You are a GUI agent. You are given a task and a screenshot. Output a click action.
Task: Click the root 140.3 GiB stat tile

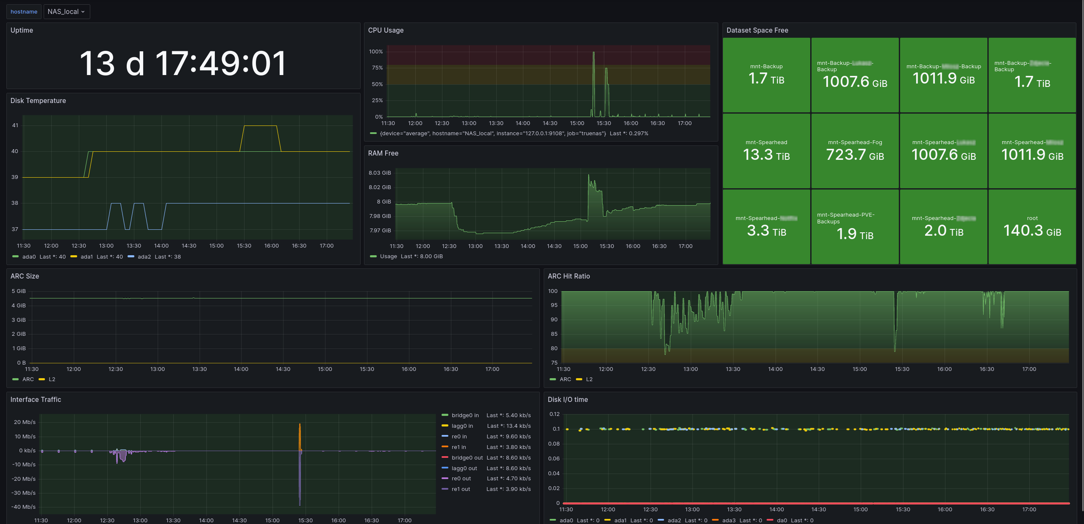pyautogui.click(x=1032, y=227)
